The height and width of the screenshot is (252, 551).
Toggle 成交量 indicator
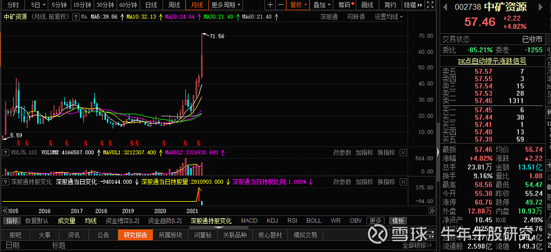66,221
